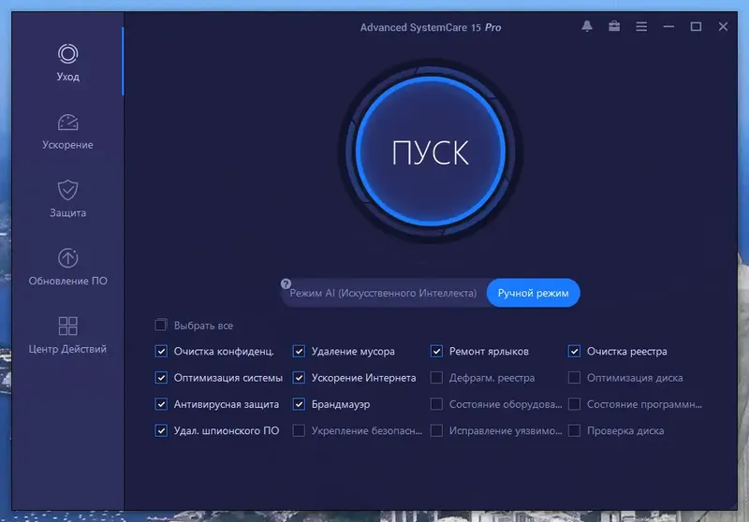Image resolution: width=749 pixels, height=522 pixels.
Task: Click the Advanced SystemCare 15 Pro title
Action: click(431, 27)
